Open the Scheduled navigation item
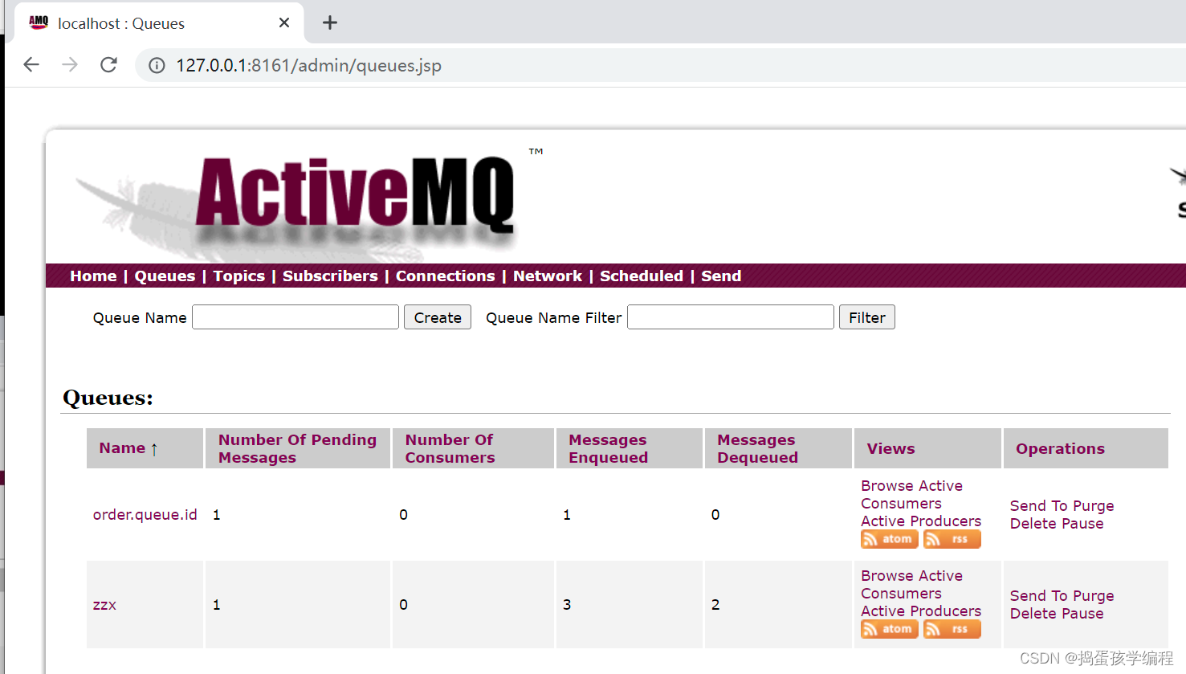The width and height of the screenshot is (1186, 674). click(x=642, y=276)
